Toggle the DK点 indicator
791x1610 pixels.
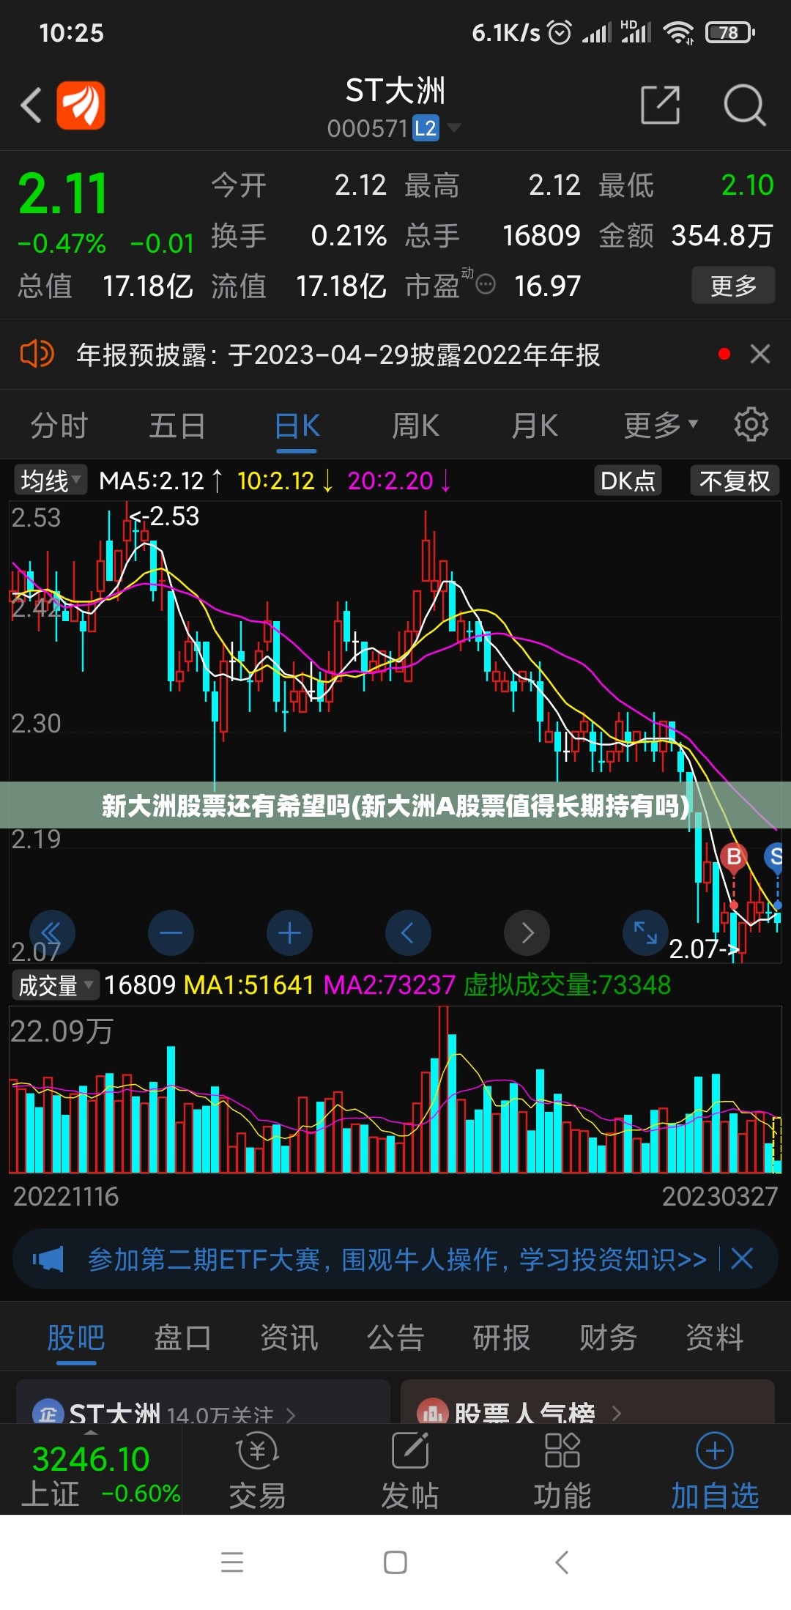click(628, 481)
